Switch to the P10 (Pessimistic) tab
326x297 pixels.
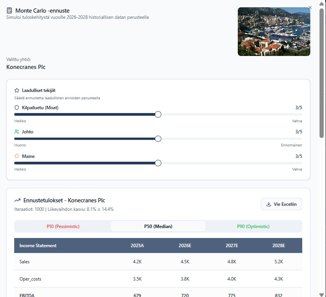click(63, 226)
